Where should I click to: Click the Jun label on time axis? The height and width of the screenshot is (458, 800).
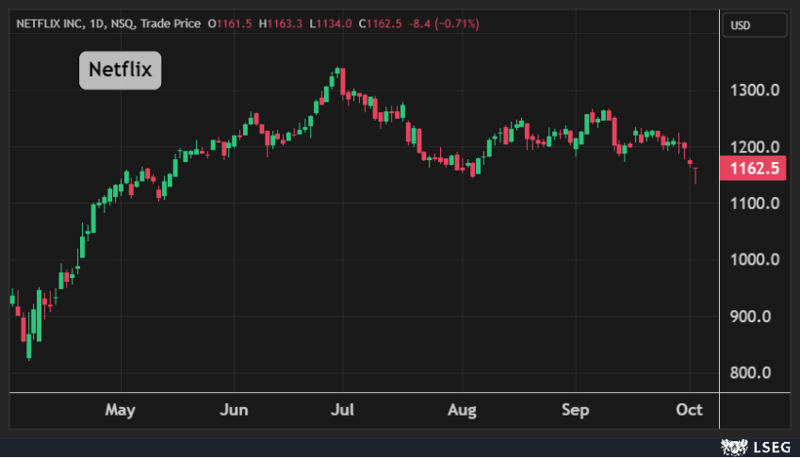point(234,410)
